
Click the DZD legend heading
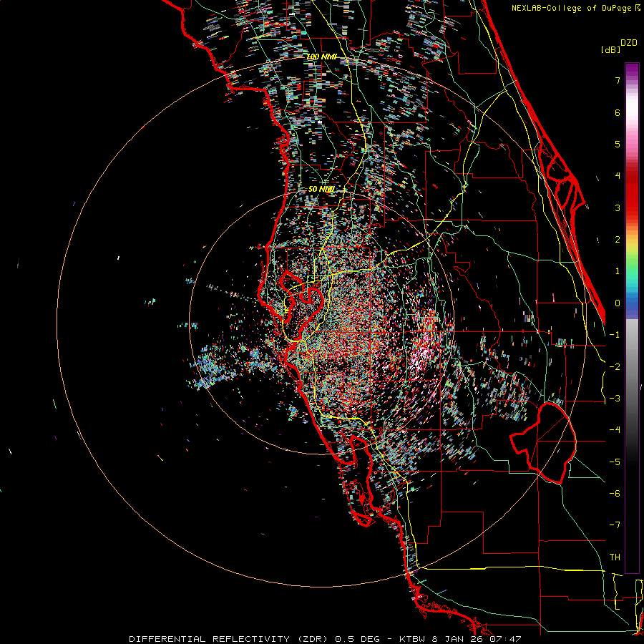pos(628,43)
